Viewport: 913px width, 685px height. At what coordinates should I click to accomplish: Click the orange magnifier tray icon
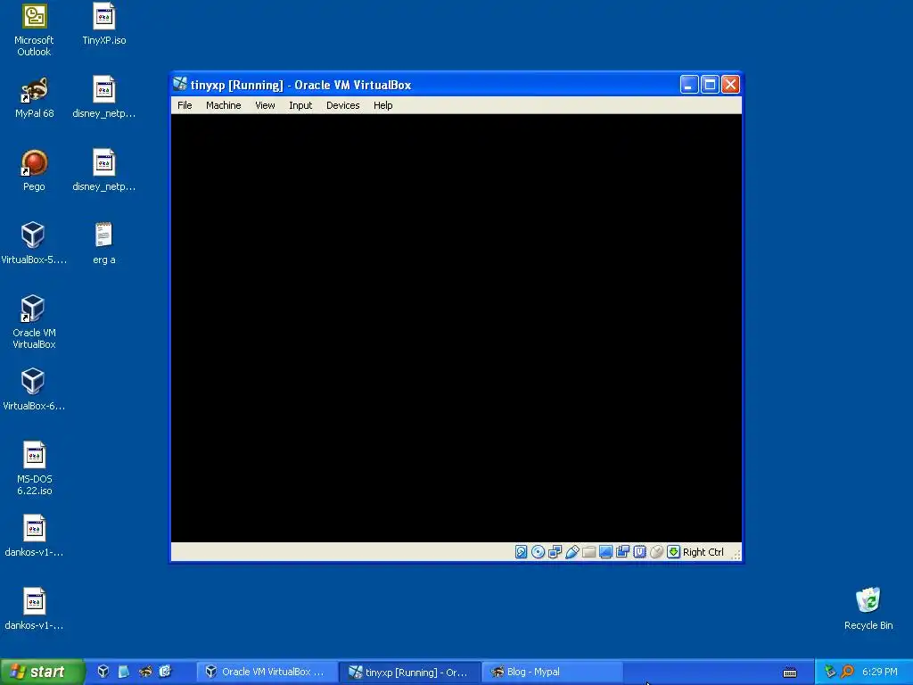(848, 672)
